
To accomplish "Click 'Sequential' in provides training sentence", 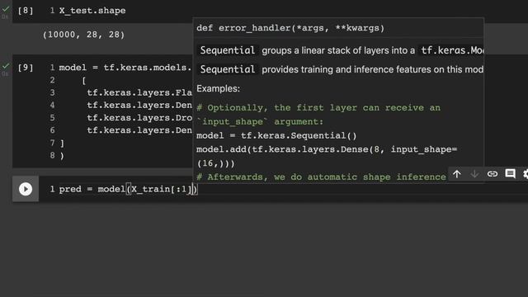I will click(x=228, y=69).
